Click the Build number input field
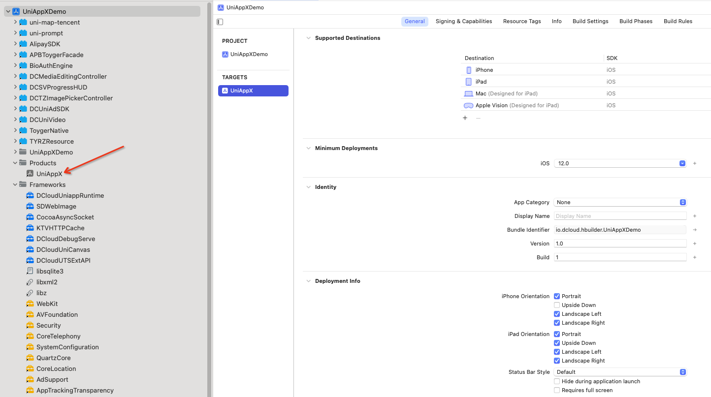 tap(620, 257)
